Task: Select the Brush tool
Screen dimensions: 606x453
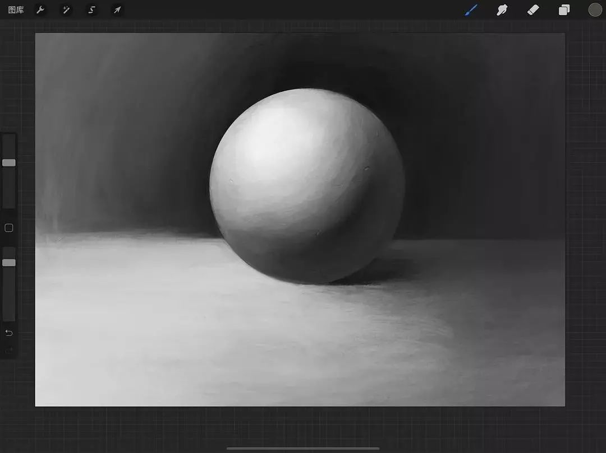Action: (x=471, y=10)
